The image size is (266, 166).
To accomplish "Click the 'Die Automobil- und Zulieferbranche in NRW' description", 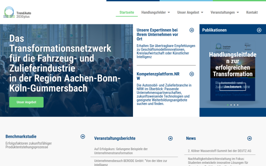I will point(164,94).
